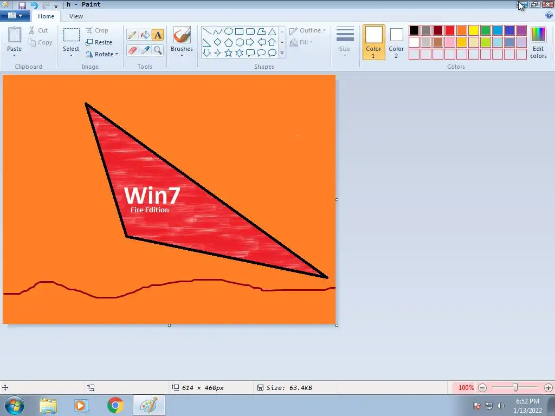Choose the Four-point star shape

(218, 53)
